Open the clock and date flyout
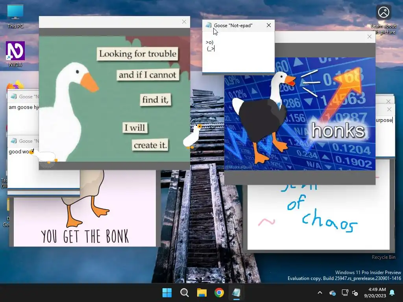Viewport: 403px width, 302px height. (x=375, y=293)
